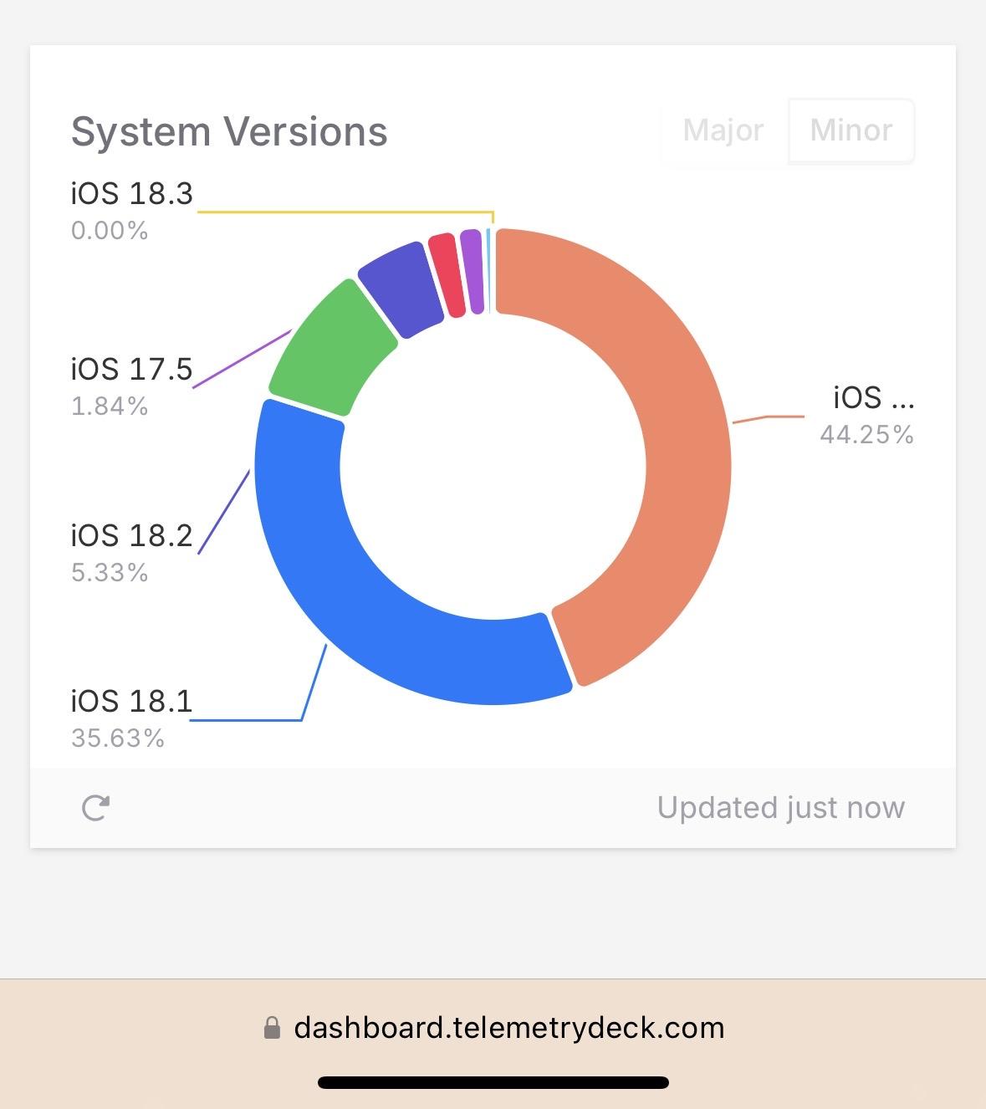
Task: Click the indigo iOS 18.2 chart segment
Action: click(401, 289)
